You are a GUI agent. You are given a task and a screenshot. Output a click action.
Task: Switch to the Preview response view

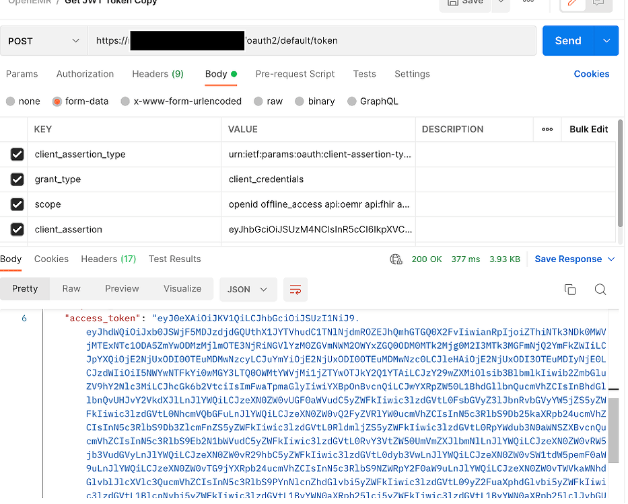pyautogui.click(x=121, y=288)
